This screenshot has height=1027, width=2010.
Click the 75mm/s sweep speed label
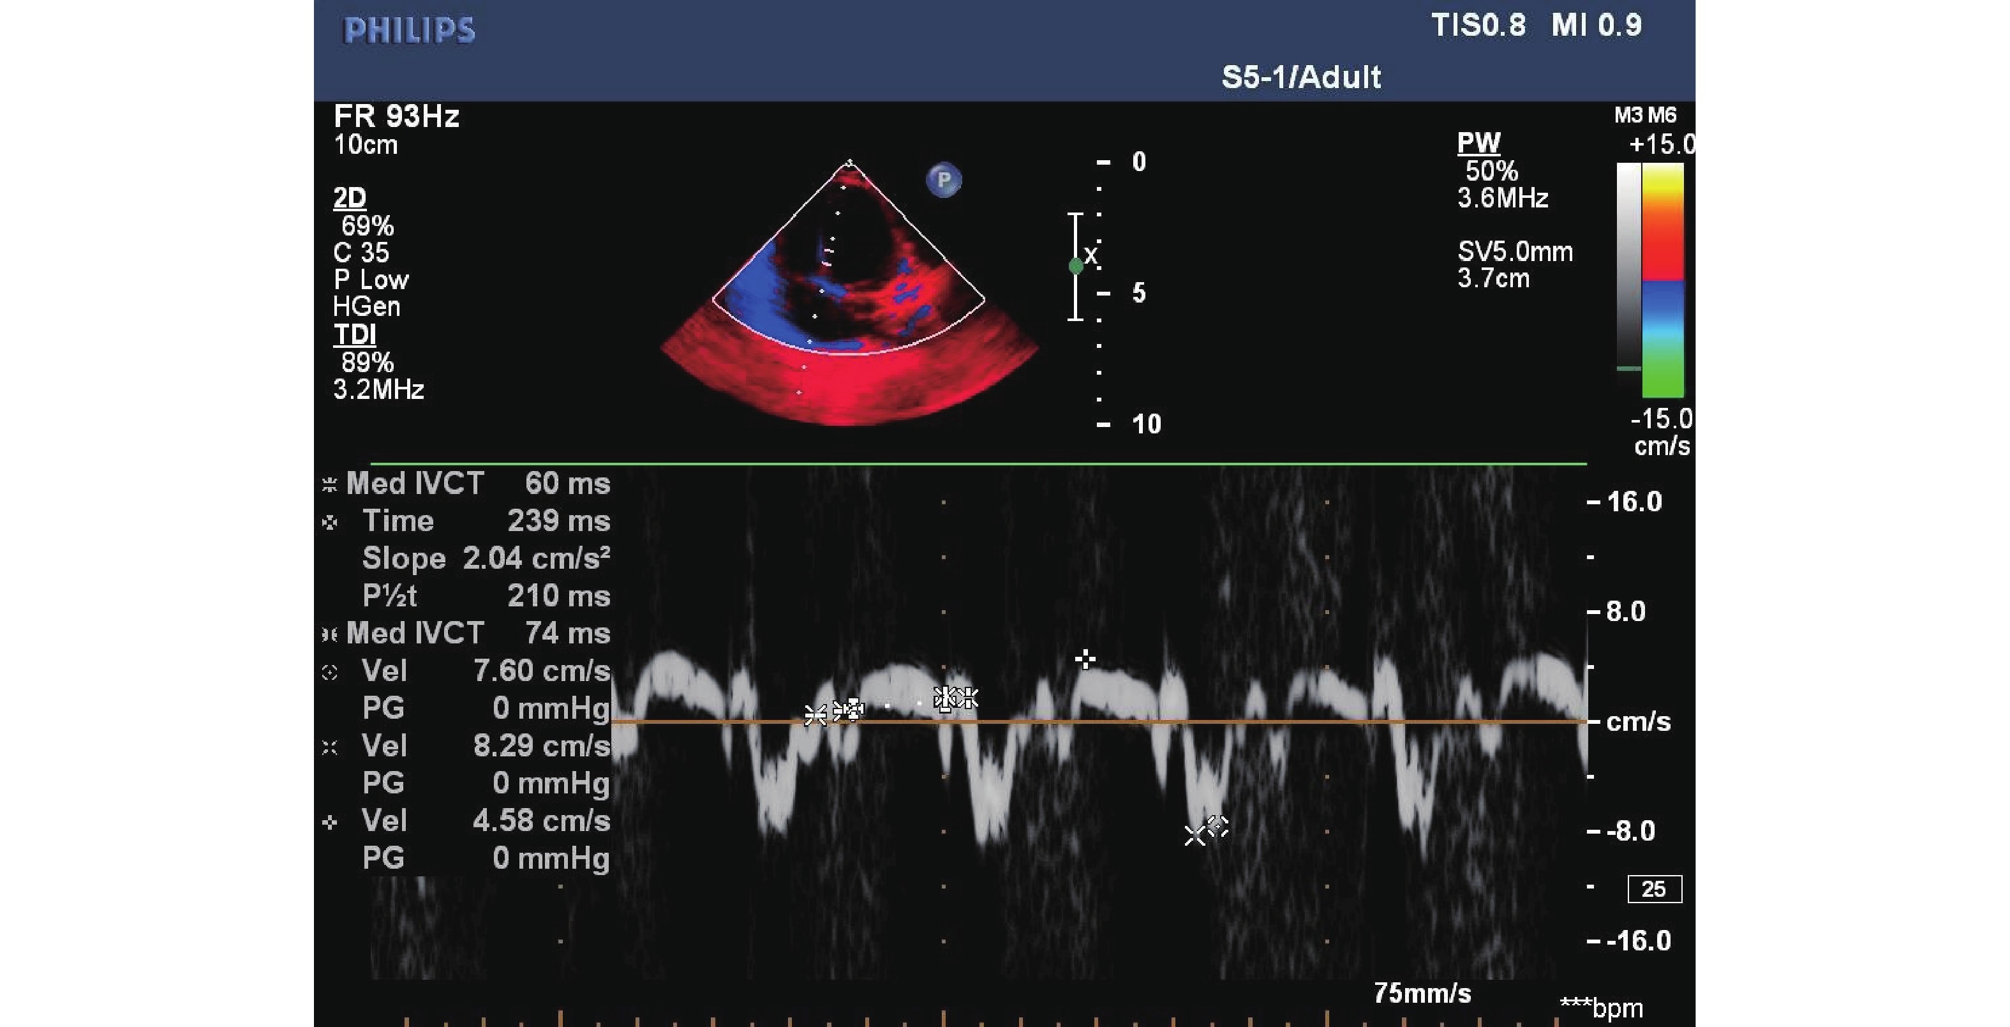click(x=1422, y=993)
